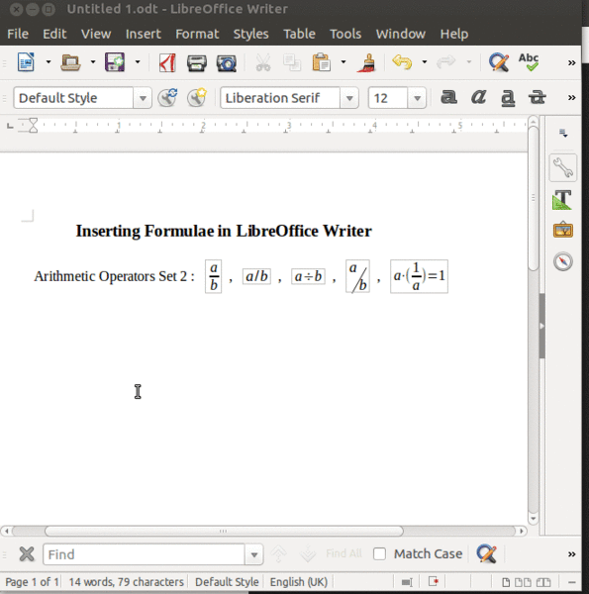Viewport: 589px width, 594px height.
Task: Click the Find text field
Action: click(144, 554)
